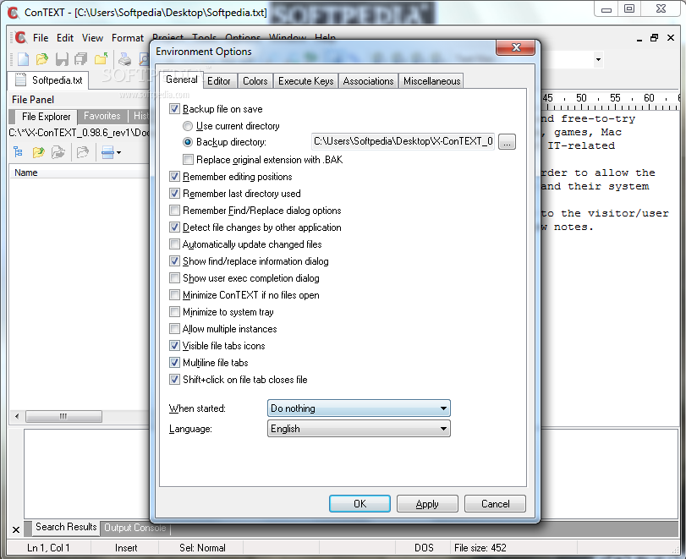Enable Replace original extension with .BAK
Screen dimensions: 686x559
click(x=188, y=159)
